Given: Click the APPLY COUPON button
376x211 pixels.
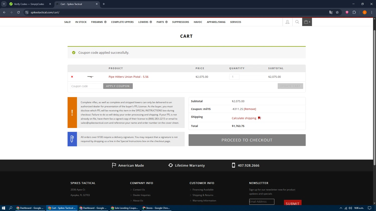Looking at the screenshot, I should pos(118,86).
